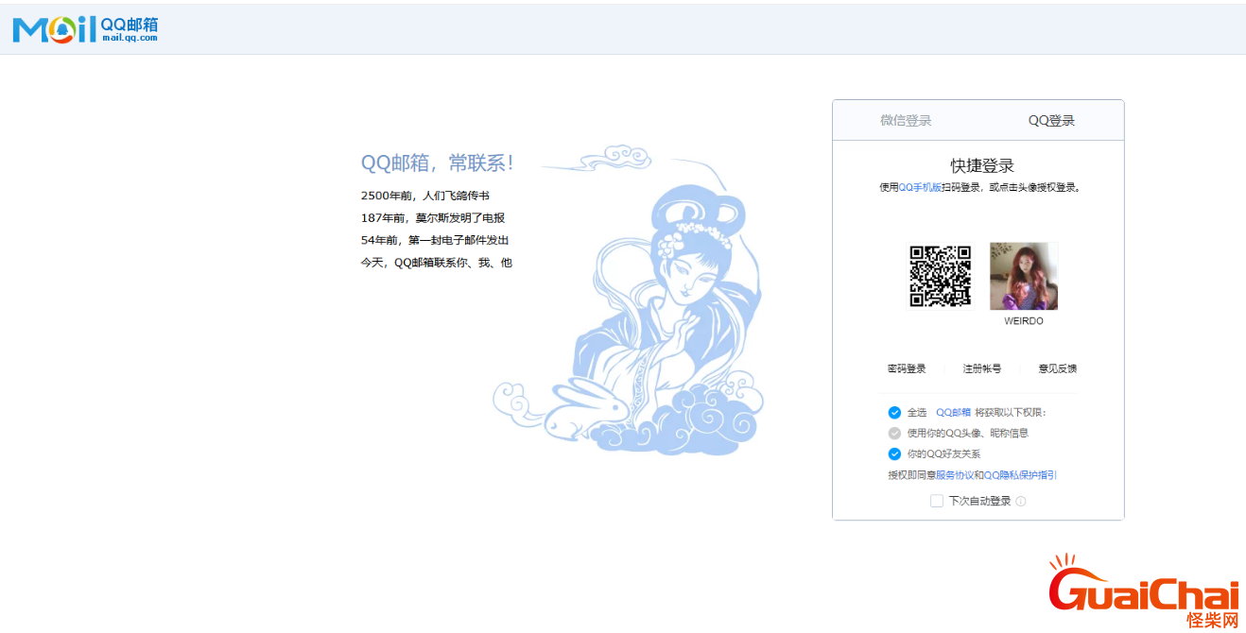Open 意见反馈 link
This screenshot has width=1246, height=633.
tap(1057, 368)
